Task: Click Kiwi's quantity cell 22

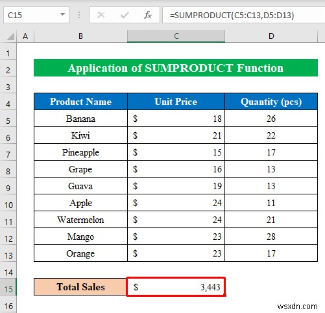Action: (x=271, y=135)
